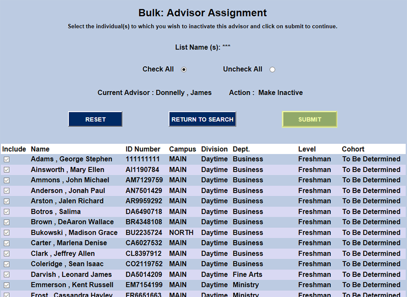Toggle the checkbox for Emmerson, Kent Russell
Screen dimensions: 407x297
click(6, 285)
